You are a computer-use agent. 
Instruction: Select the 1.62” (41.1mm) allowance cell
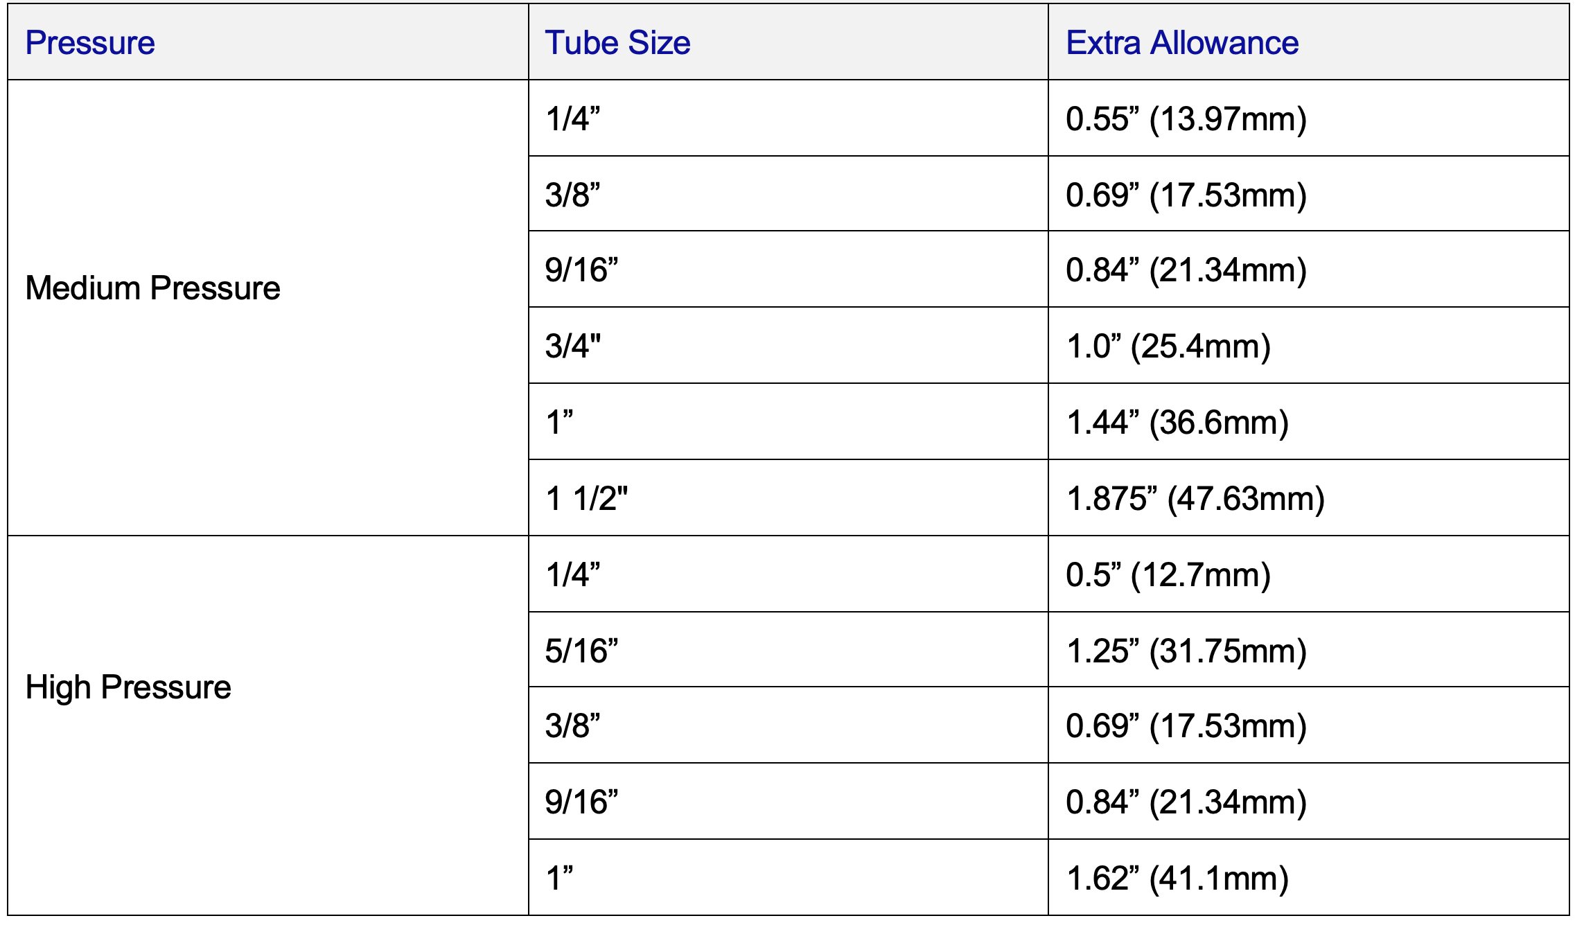tap(1177, 878)
